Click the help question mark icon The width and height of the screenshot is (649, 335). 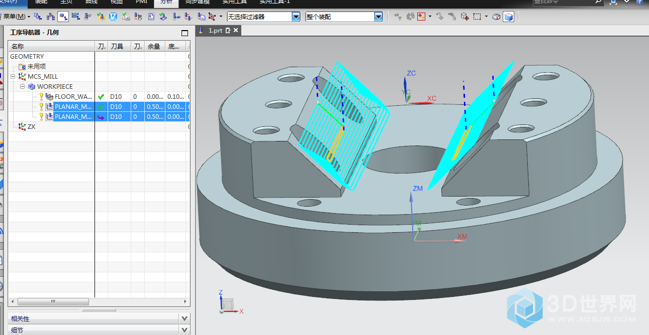click(640, 2)
